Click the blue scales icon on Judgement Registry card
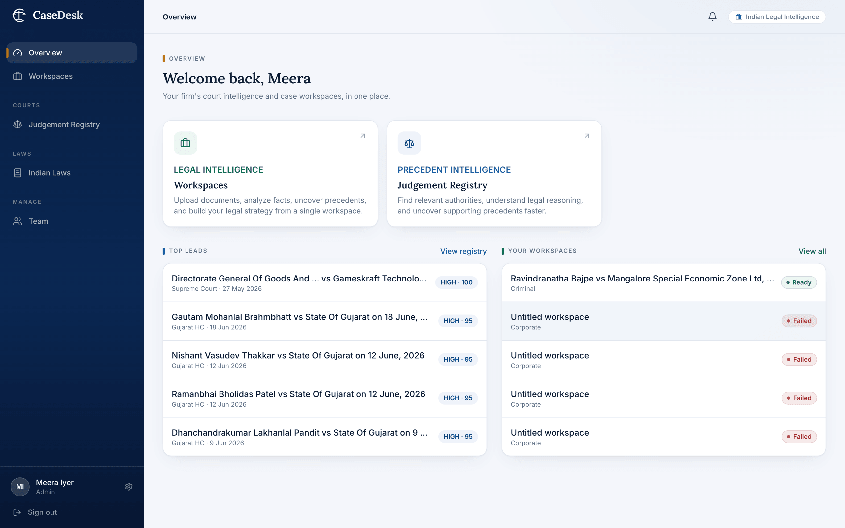845x528 pixels. pos(409,143)
